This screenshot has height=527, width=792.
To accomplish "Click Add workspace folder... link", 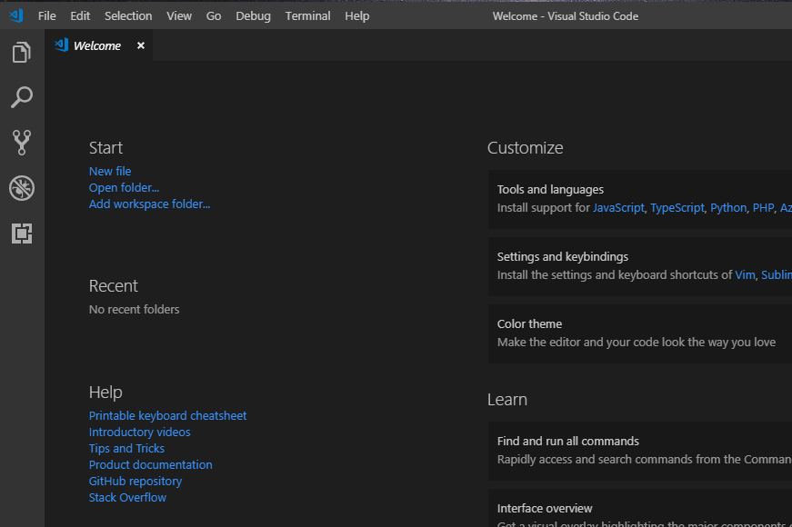I will click(x=149, y=204).
